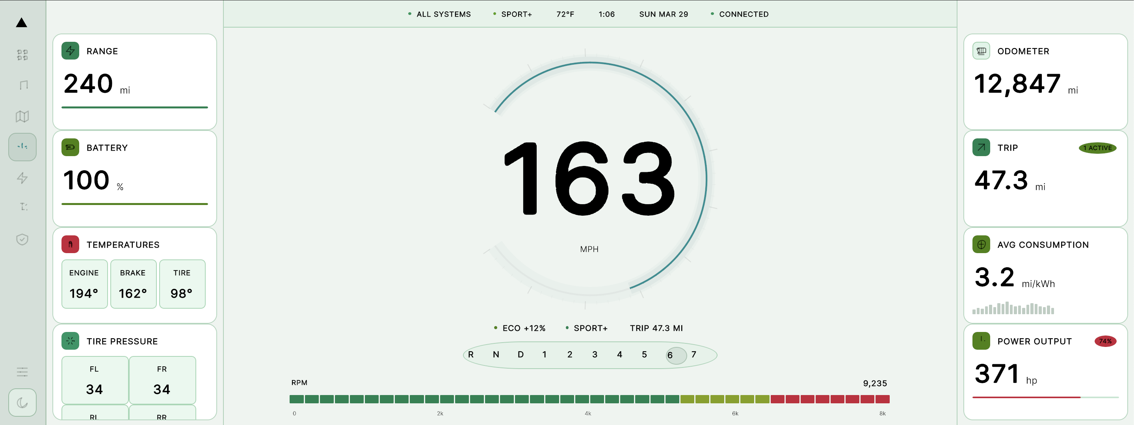Click the FL tire pressure reading
This screenshot has height=425, width=1134.
94,380
